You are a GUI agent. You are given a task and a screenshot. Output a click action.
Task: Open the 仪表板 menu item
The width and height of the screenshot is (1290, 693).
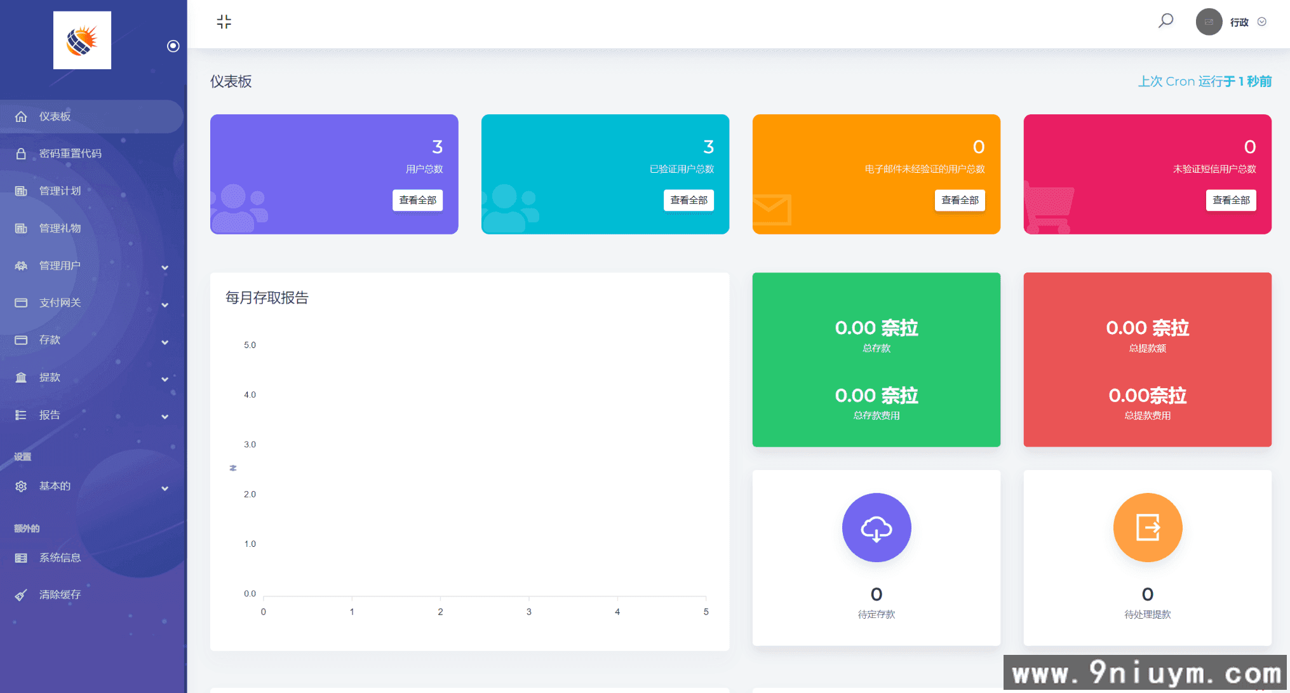coord(91,116)
